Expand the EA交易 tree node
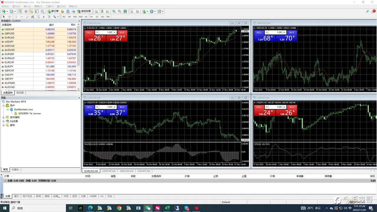Viewport: 377px width, 212px height. (x=4, y=121)
